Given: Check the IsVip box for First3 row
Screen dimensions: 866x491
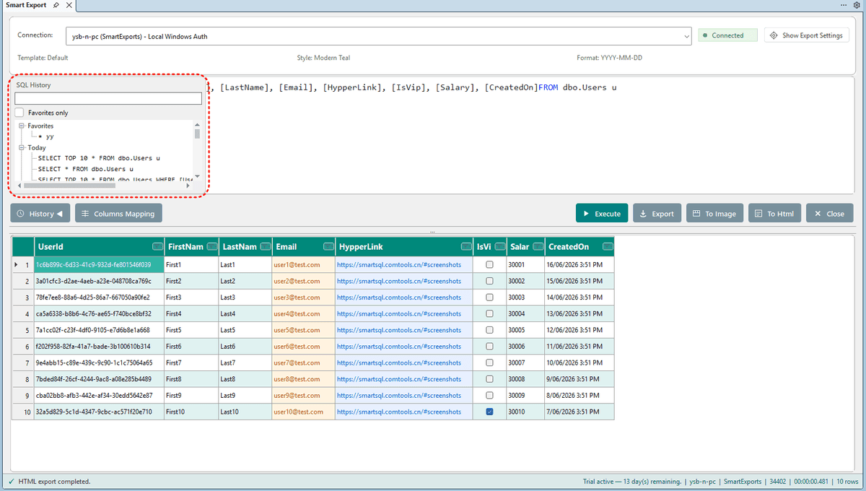Looking at the screenshot, I should (x=490, y=297).
